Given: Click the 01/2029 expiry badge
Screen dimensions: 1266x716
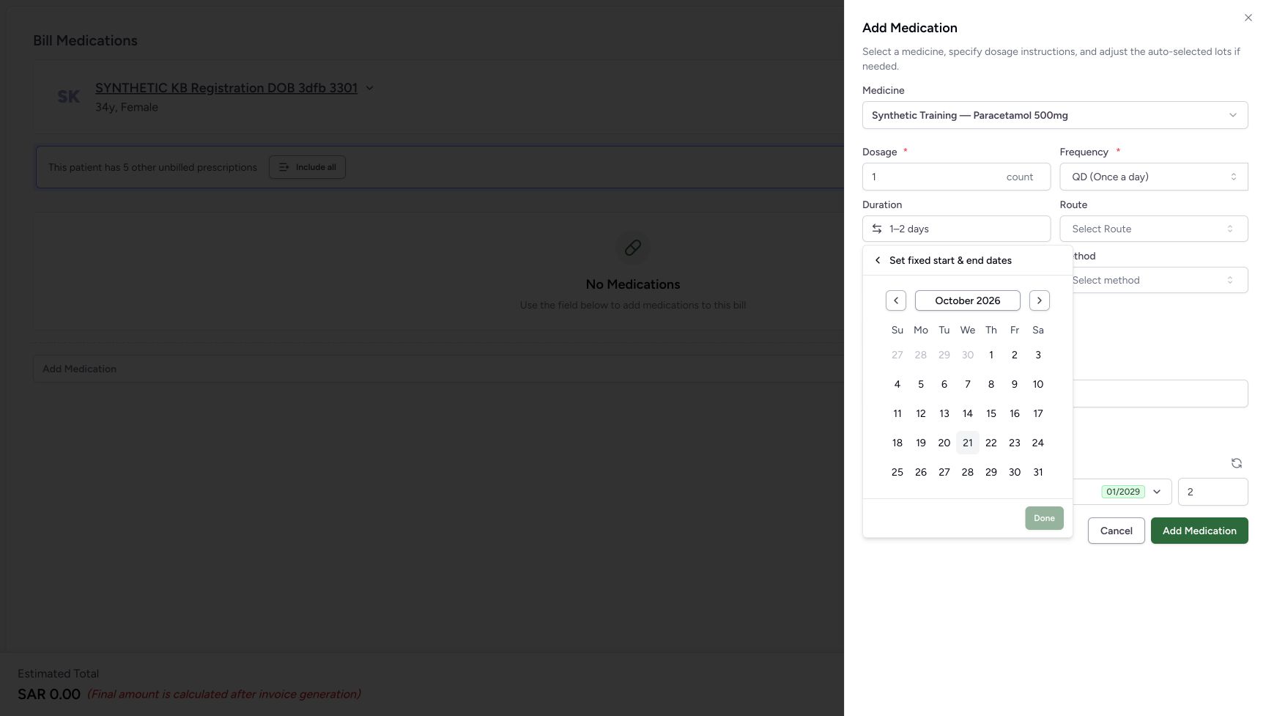Looking at the screenshot, I should 1122,492.
